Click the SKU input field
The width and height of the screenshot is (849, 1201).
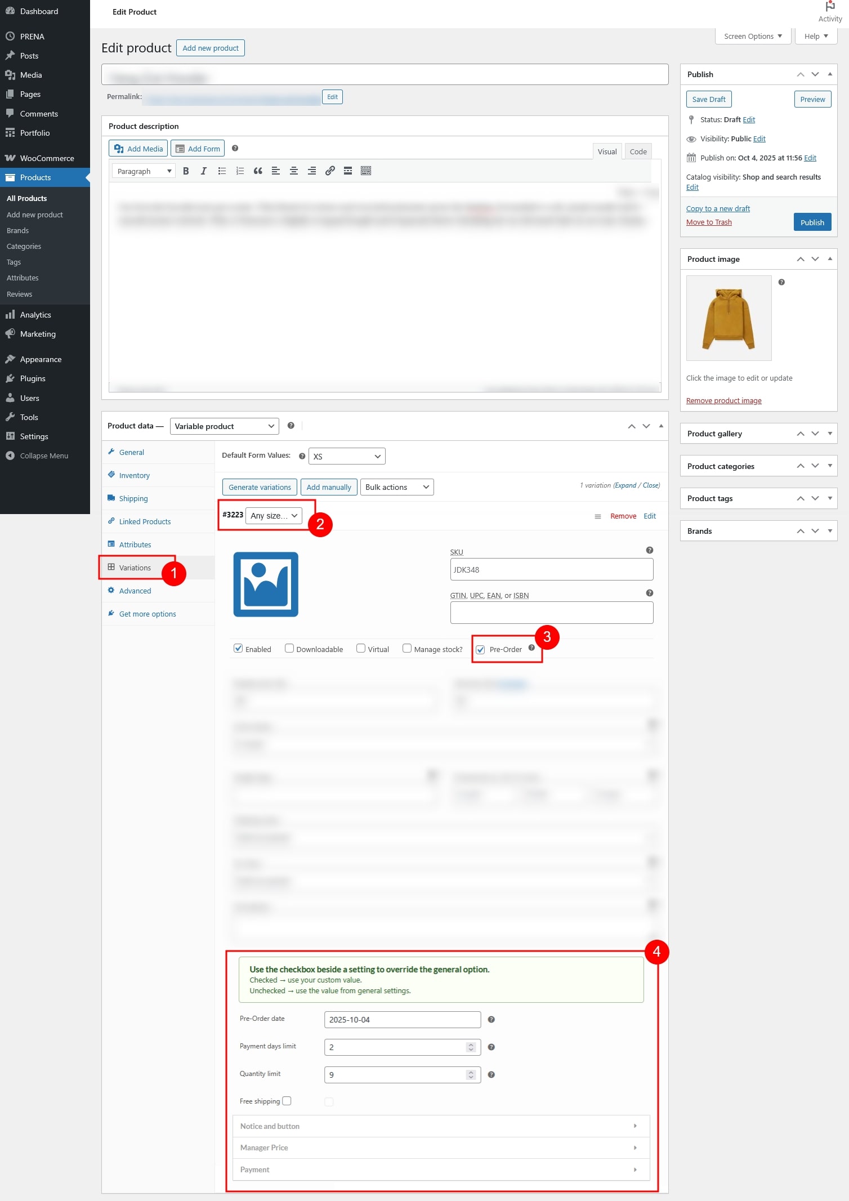pyautogui.click(x=551, y=570)
